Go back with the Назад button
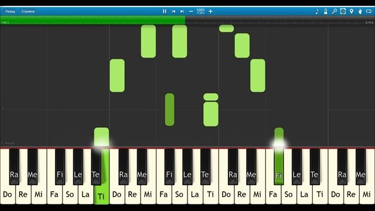Screen dimensions: 375x211 [10, 11]
